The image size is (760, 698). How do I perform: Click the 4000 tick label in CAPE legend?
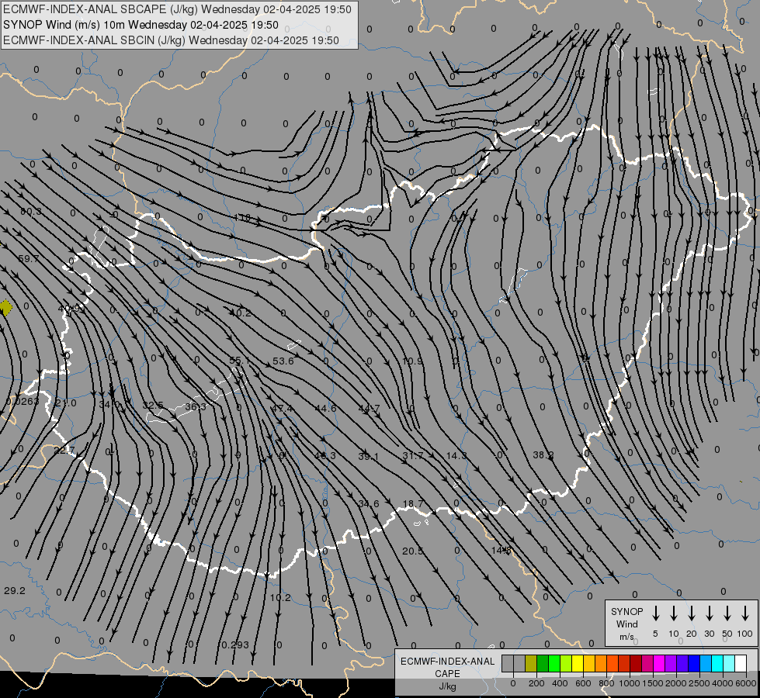coord(723,683)
